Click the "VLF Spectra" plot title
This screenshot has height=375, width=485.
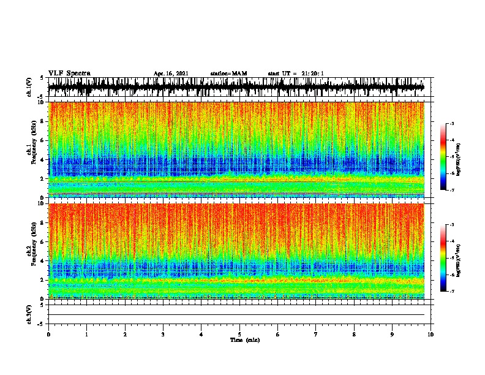(69, 74)
